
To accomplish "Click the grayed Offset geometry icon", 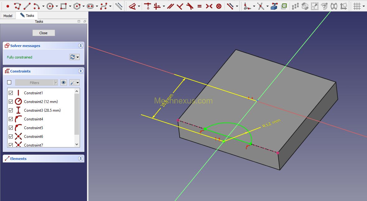I will click(324, 6).
